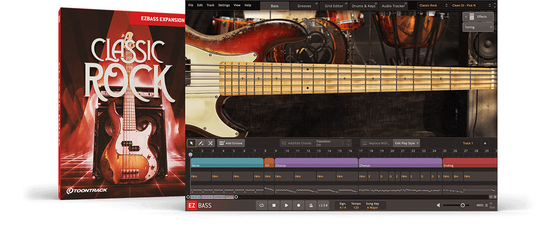Switch to the Grooves tab
Screen dimensions: 557x226
(304, 6)
